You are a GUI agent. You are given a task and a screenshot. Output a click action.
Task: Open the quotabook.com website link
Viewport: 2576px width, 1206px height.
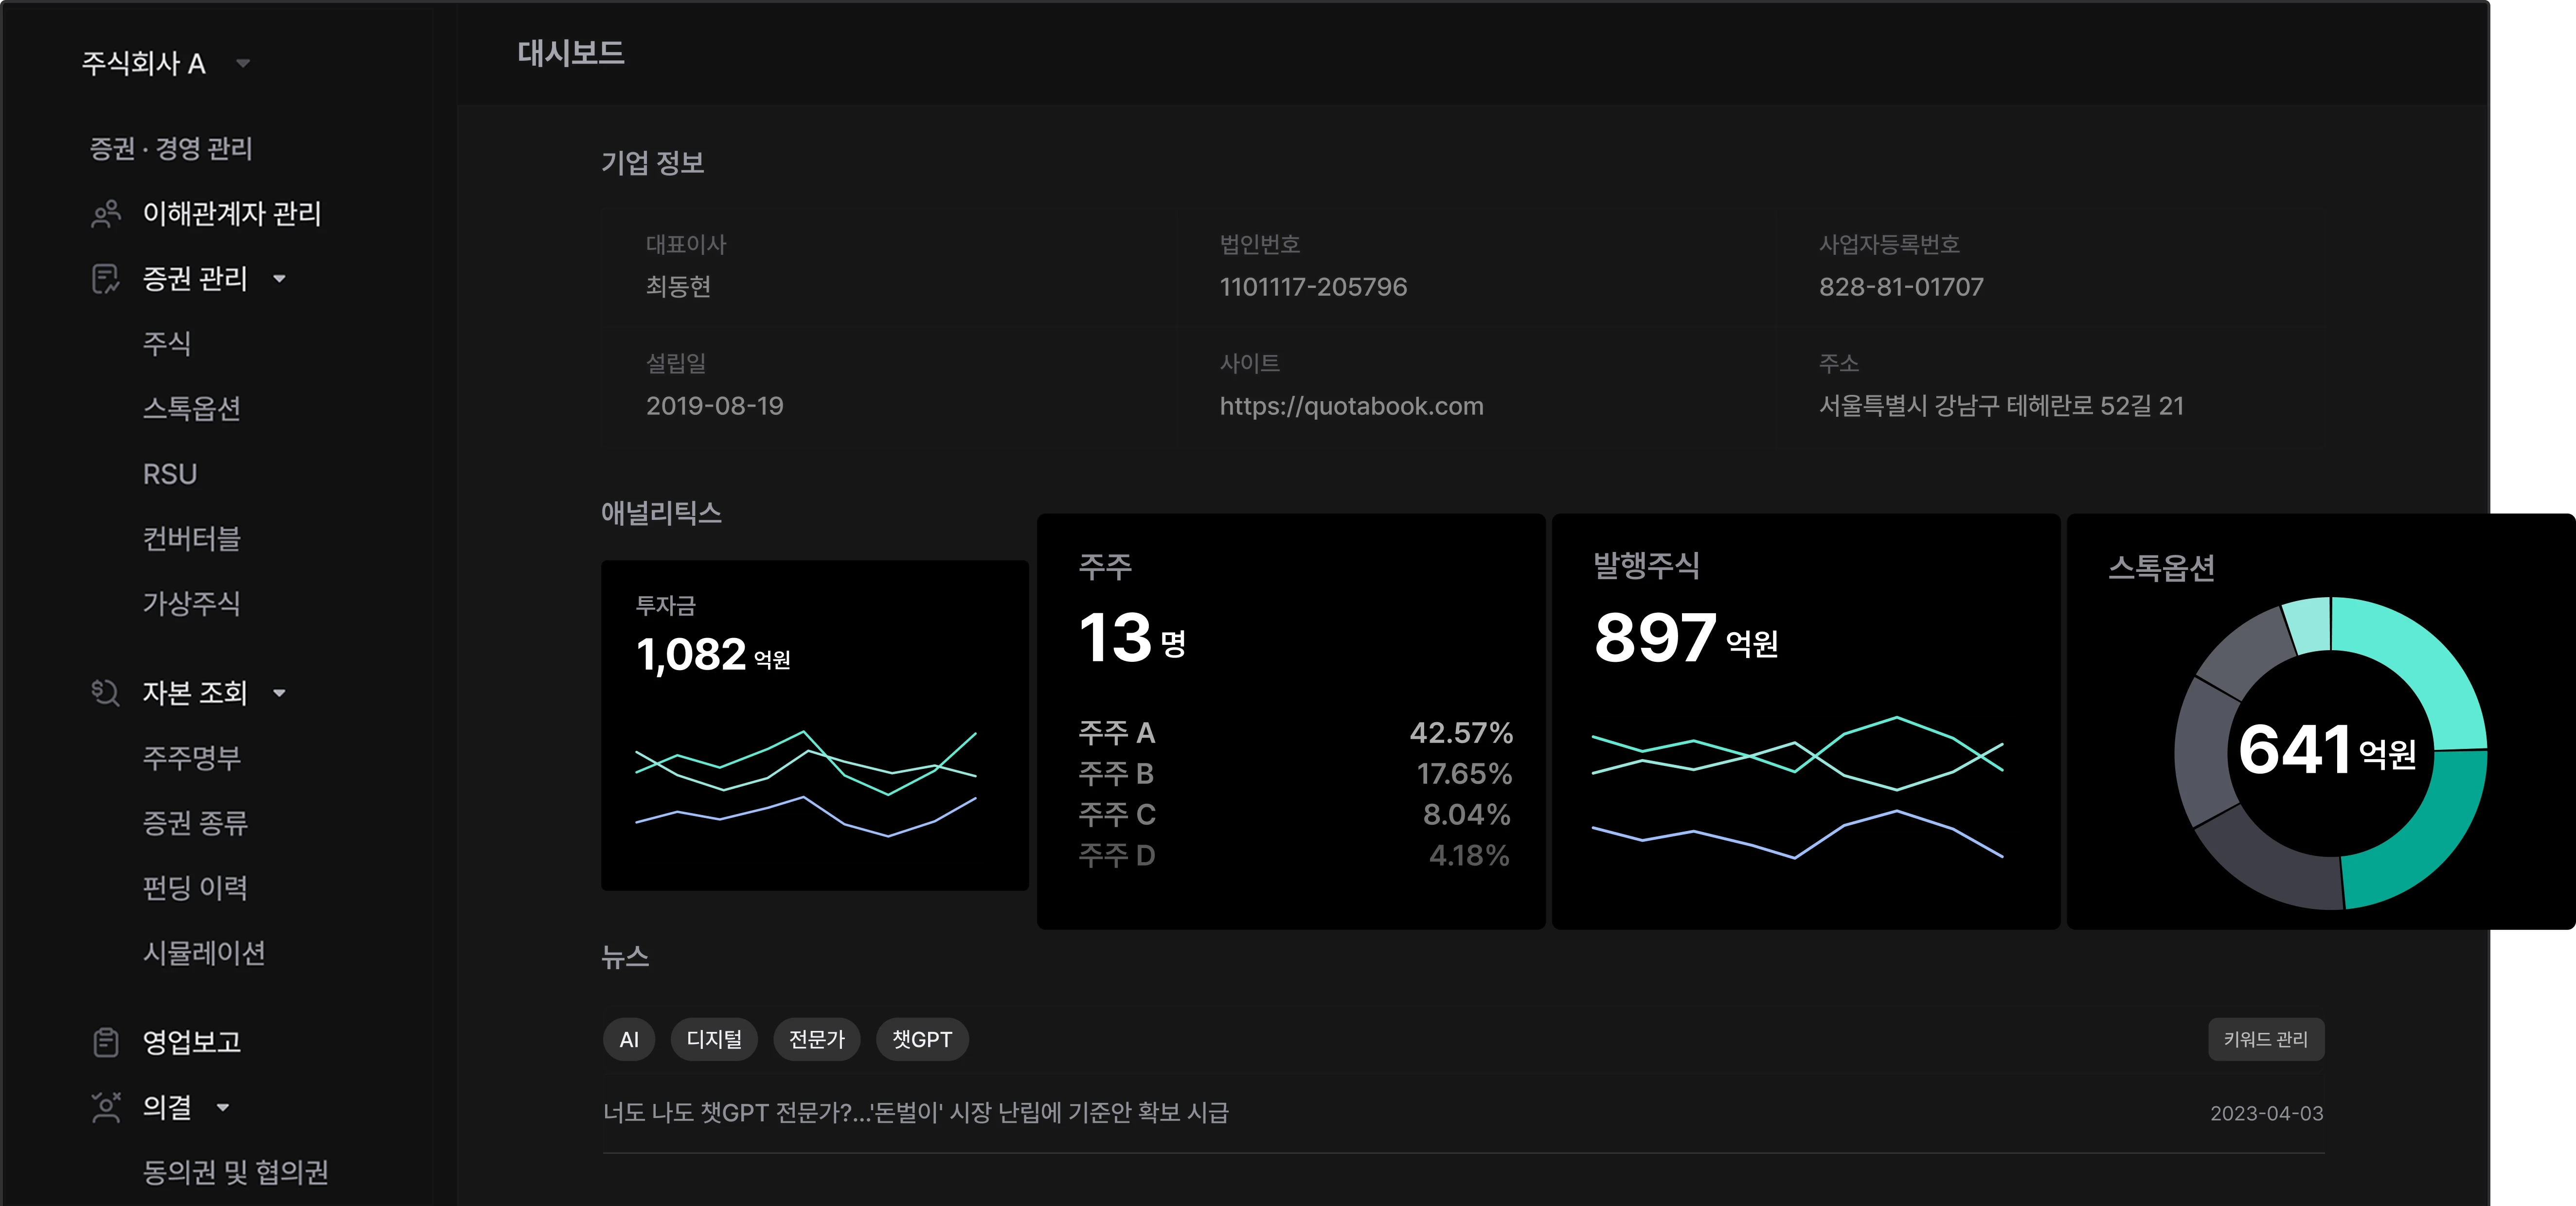[1351, 406]
